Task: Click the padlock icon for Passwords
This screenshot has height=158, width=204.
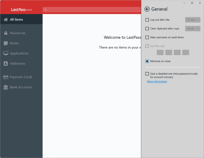Action: pos(6,33)
